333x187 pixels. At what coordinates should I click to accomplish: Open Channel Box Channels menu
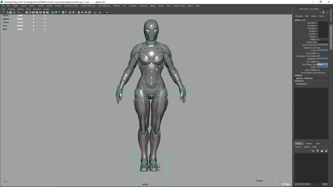[x=299, y=16]
